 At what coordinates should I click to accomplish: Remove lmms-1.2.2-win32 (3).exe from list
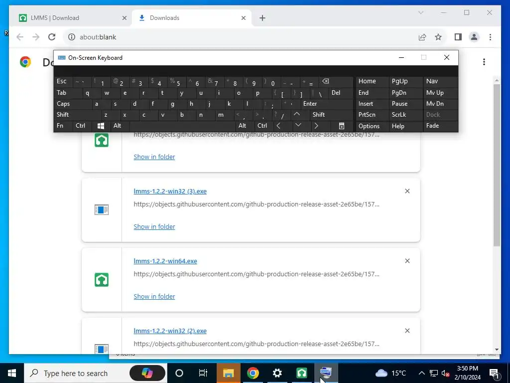point(407,191)
